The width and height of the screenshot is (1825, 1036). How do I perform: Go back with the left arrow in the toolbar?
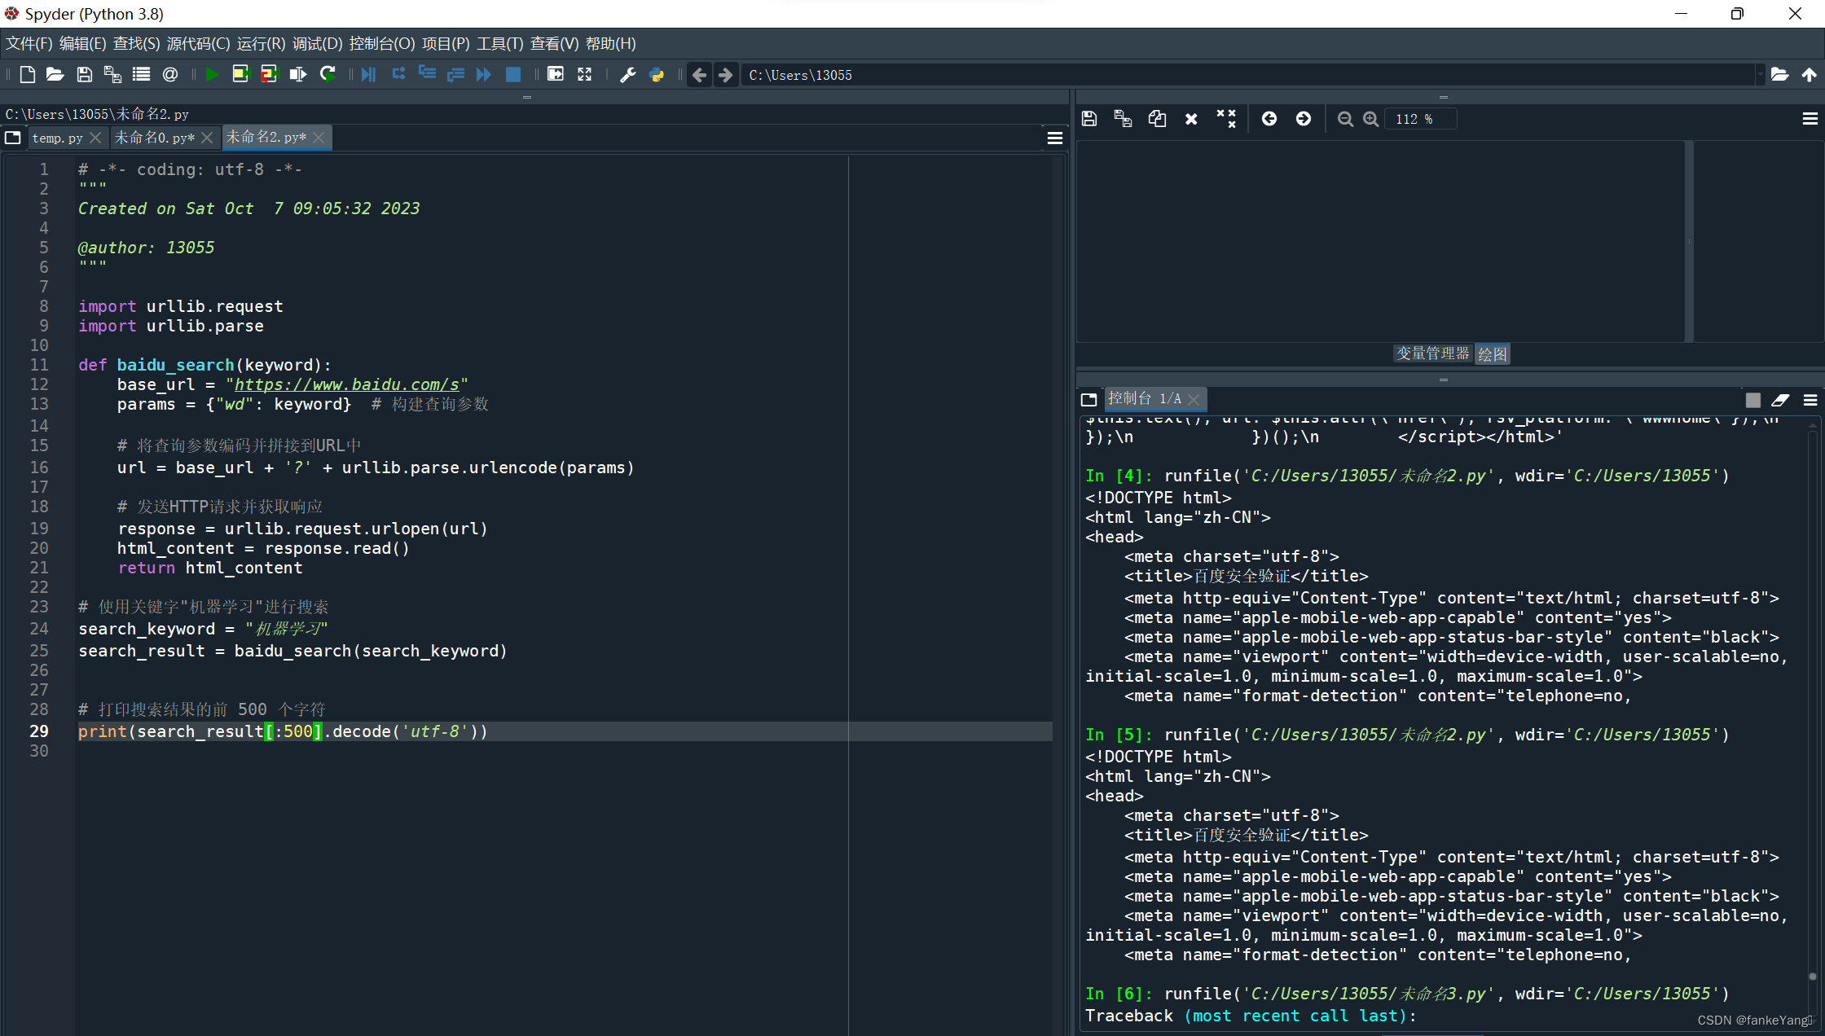(x=699, y=75)
